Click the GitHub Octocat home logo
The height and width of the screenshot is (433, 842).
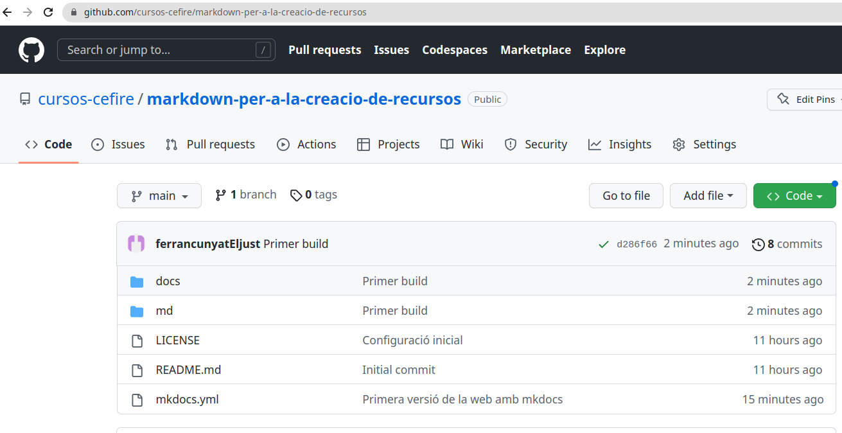click(x=31, y=49)
